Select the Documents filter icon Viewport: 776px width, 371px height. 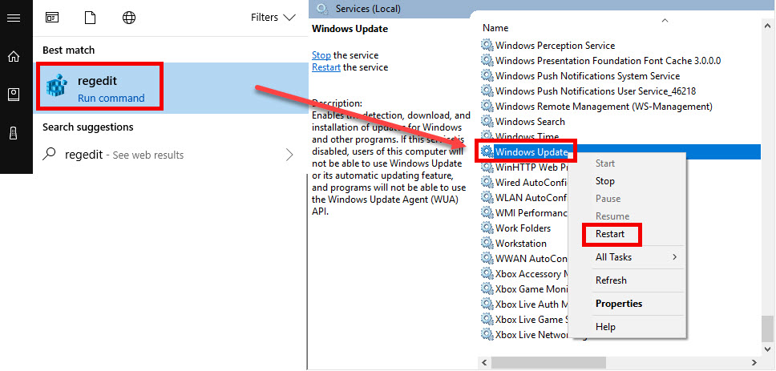(90, 18)
